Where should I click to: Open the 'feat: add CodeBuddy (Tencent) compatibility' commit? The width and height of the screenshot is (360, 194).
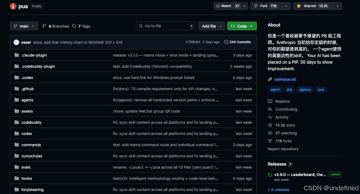(x=152, y=66)
